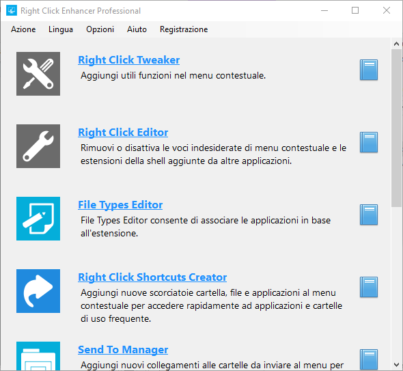Open the help book icon for Right Click Editor
The image size is (403, 371).
click(369, 142)
